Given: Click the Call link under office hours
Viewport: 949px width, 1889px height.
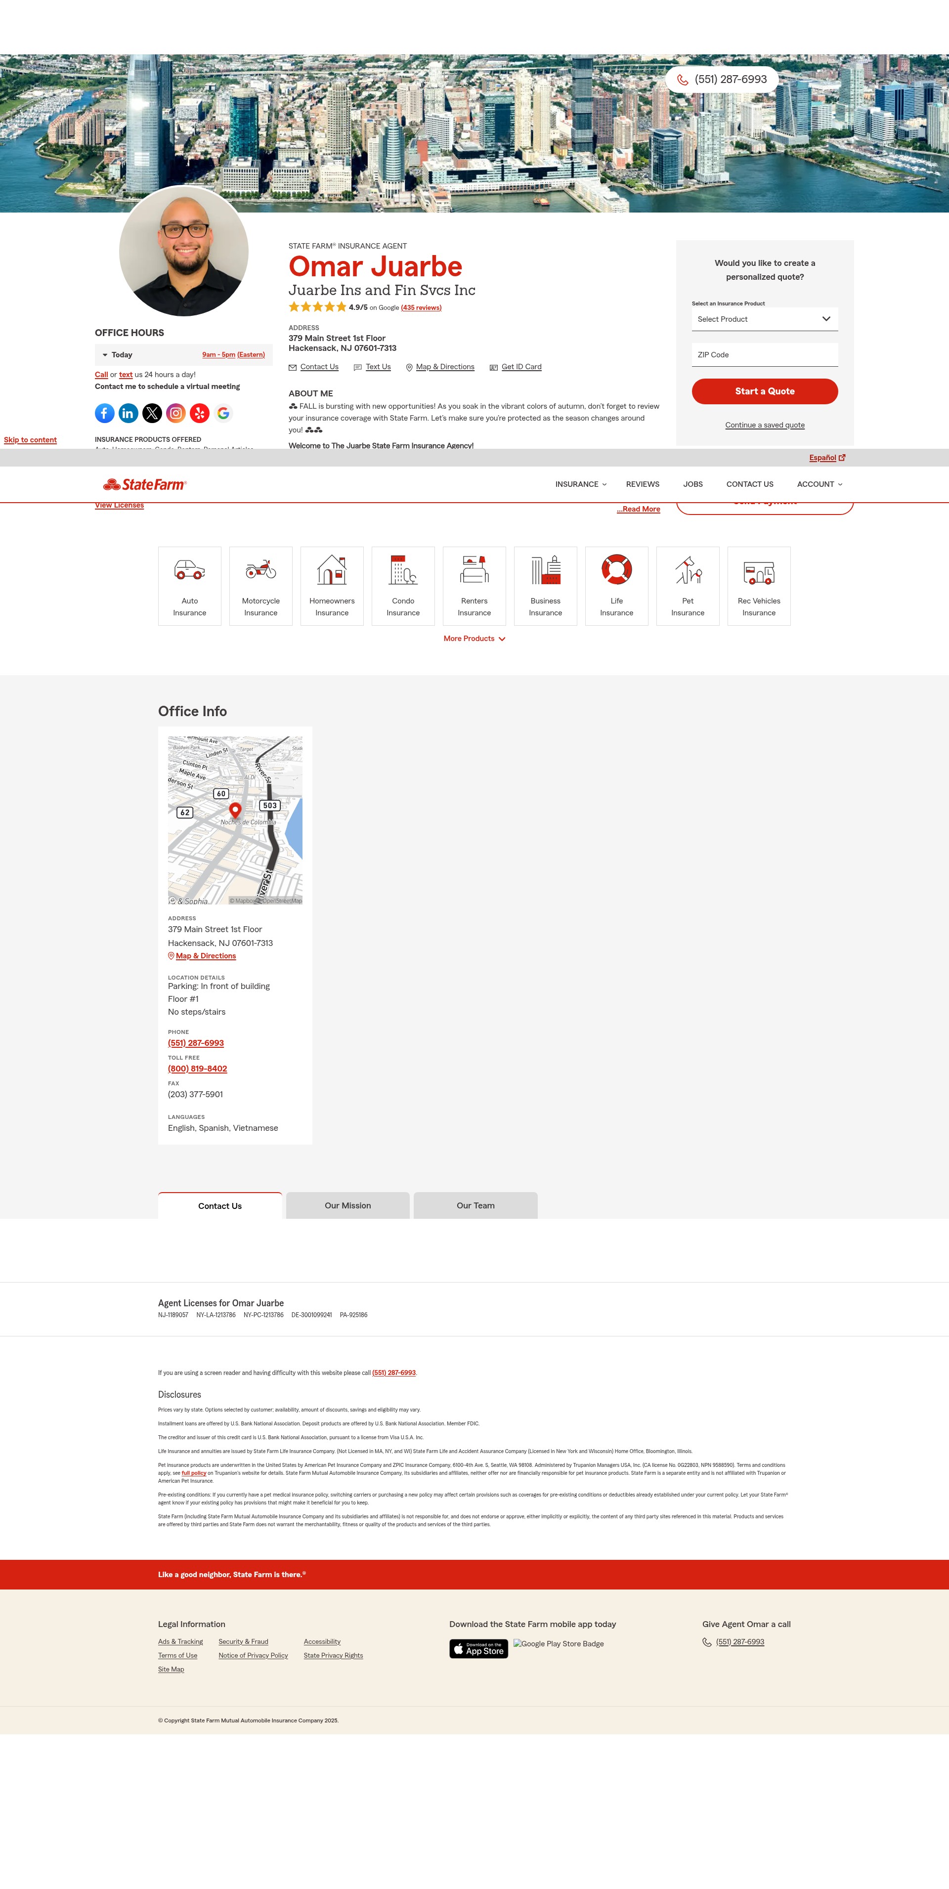Looking at the screenshot, I should pyautogui.click(x=101, y=376).
